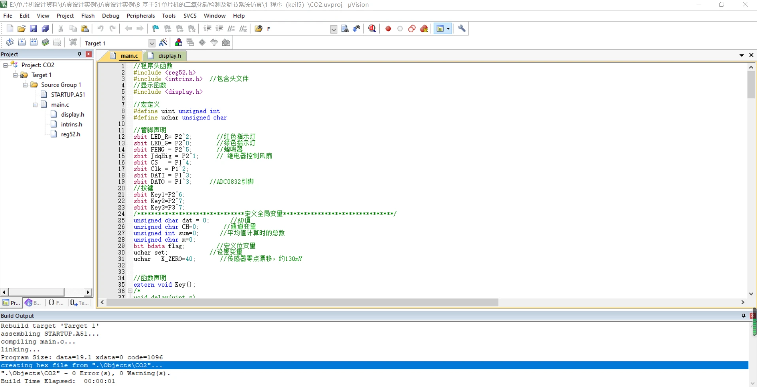
Task: Toggle the Project window view button
Action: tap(440, 28)
